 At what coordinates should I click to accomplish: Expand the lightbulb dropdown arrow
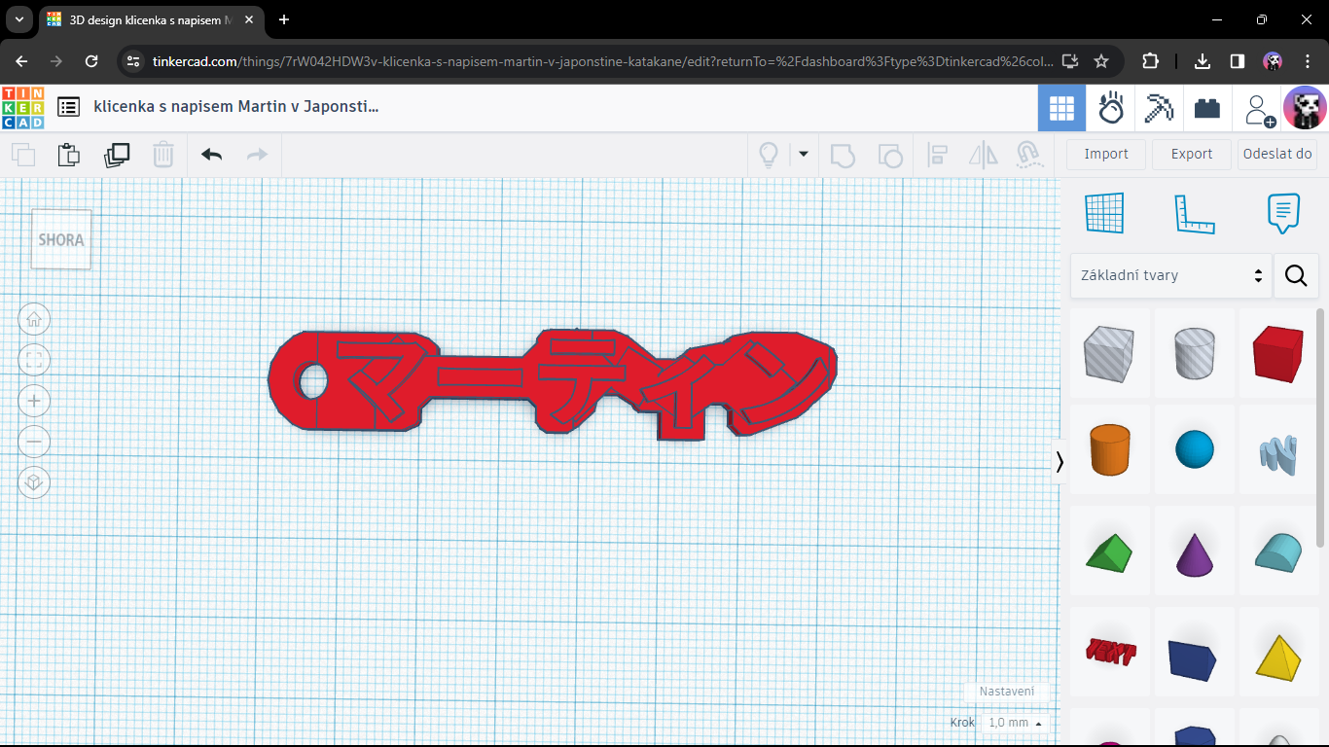coord(804,154)
